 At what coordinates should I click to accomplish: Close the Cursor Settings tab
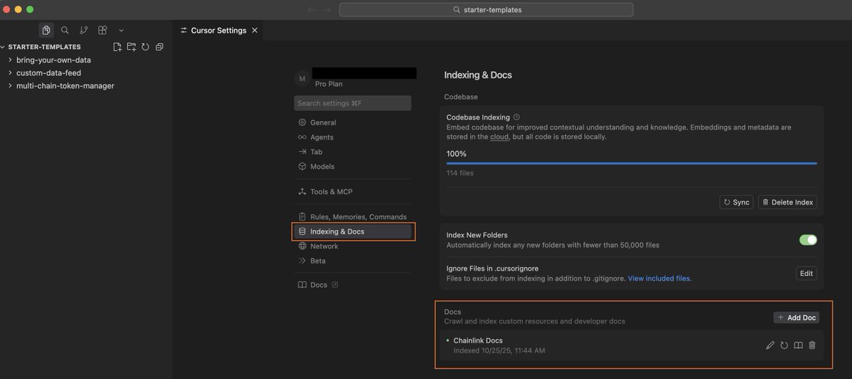(x=255, y=31)
